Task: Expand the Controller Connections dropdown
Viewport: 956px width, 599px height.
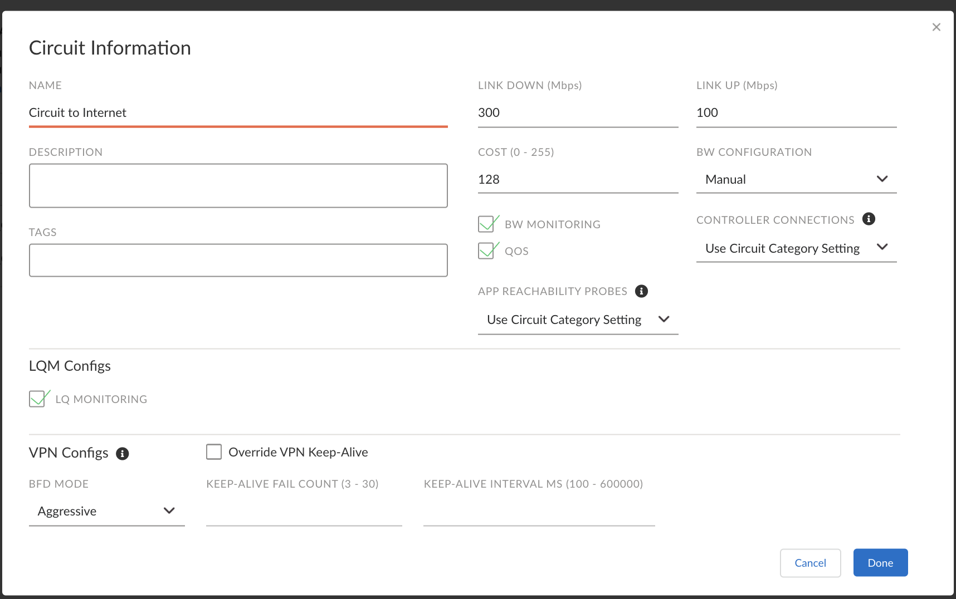Action: tap(796, 248)
